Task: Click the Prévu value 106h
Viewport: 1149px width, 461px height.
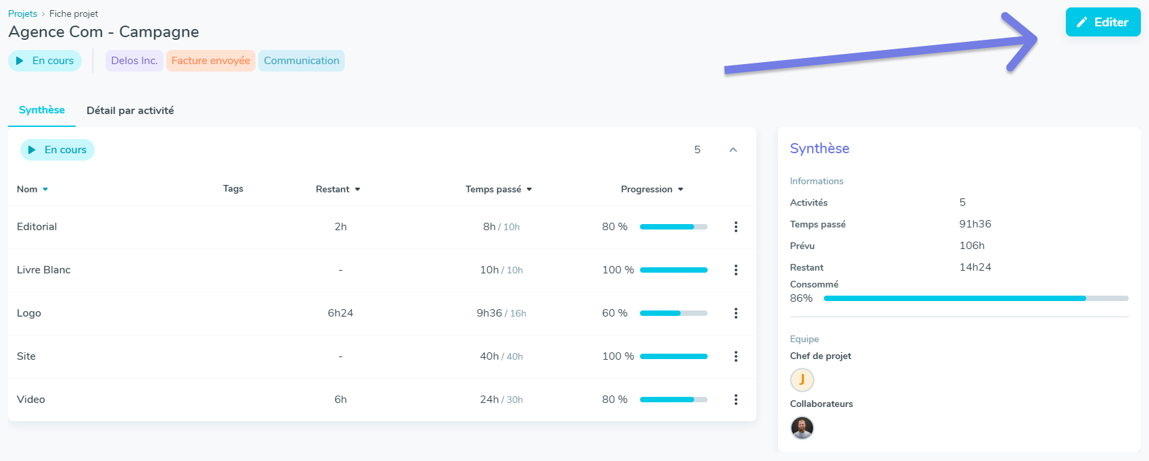Action: 972,246
